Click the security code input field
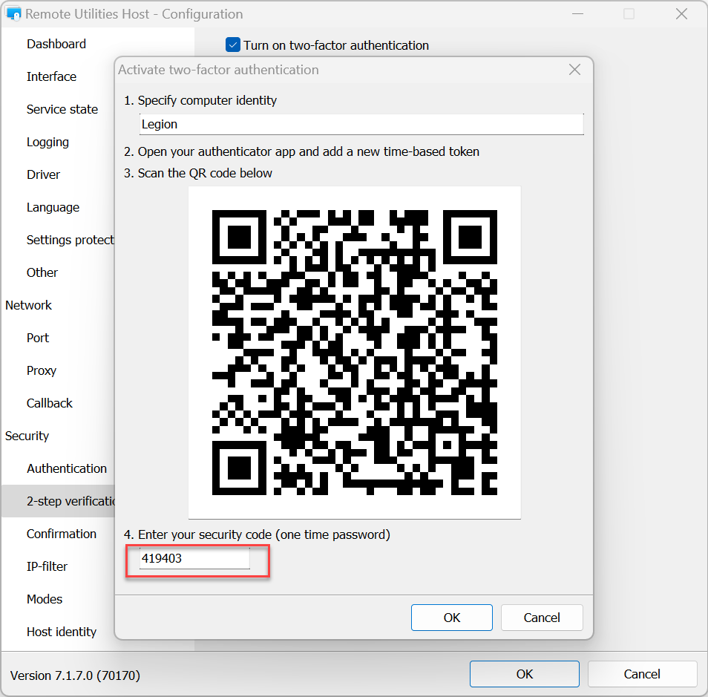Image resolution: width=708 pixels, height=697 pixels. [x=194, y=559]
